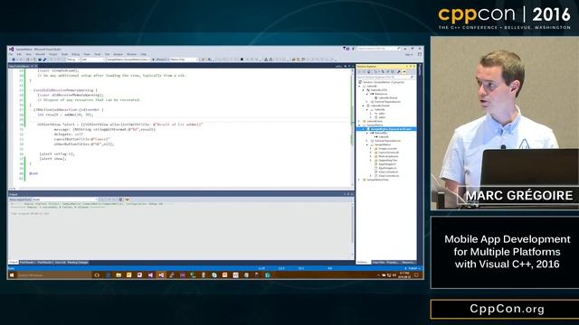The height and width of the screenshot is (325, 579).
Task: Click the Solution Explorer search field
Action: pyautogui.click(x=386, y=77)
